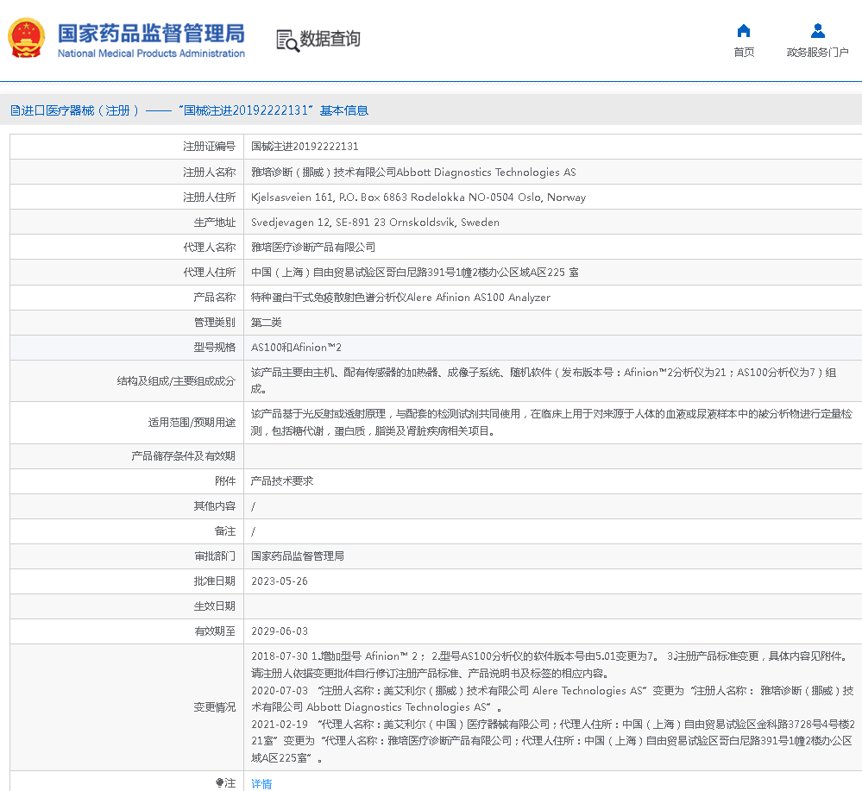Screen dimensions: 862x791
Task: Click 国家药品监督管理局 title text
Action: point(151,33)
